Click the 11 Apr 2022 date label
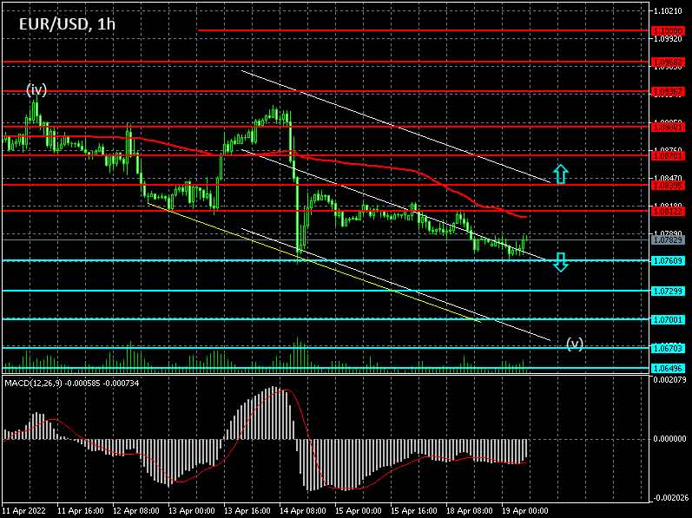The image size is (692, 518). pos(26,511)
